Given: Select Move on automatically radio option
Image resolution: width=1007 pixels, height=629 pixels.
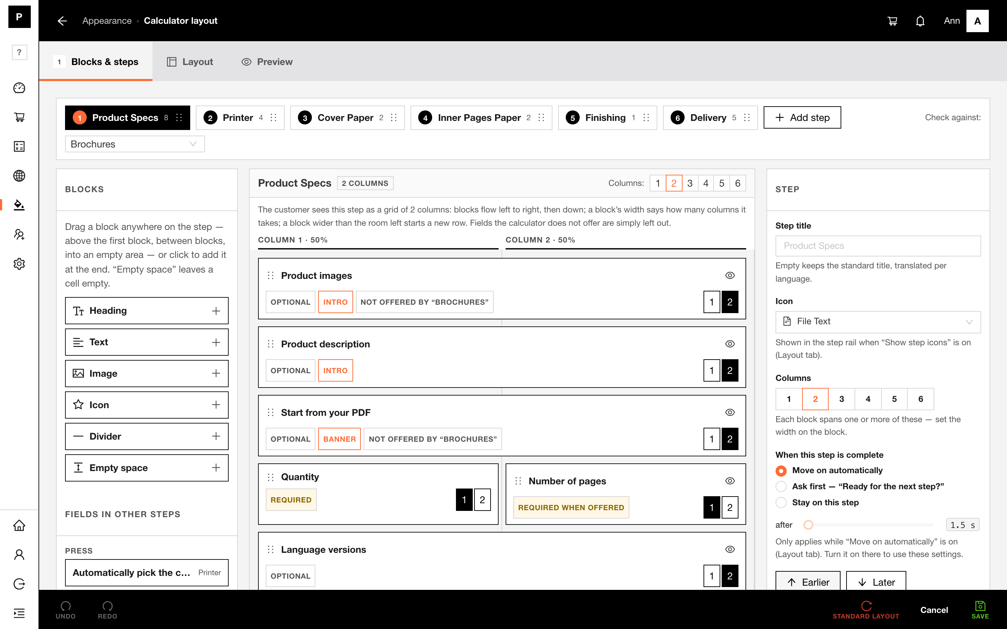Looking at the screenshot, I should (781, 470).
